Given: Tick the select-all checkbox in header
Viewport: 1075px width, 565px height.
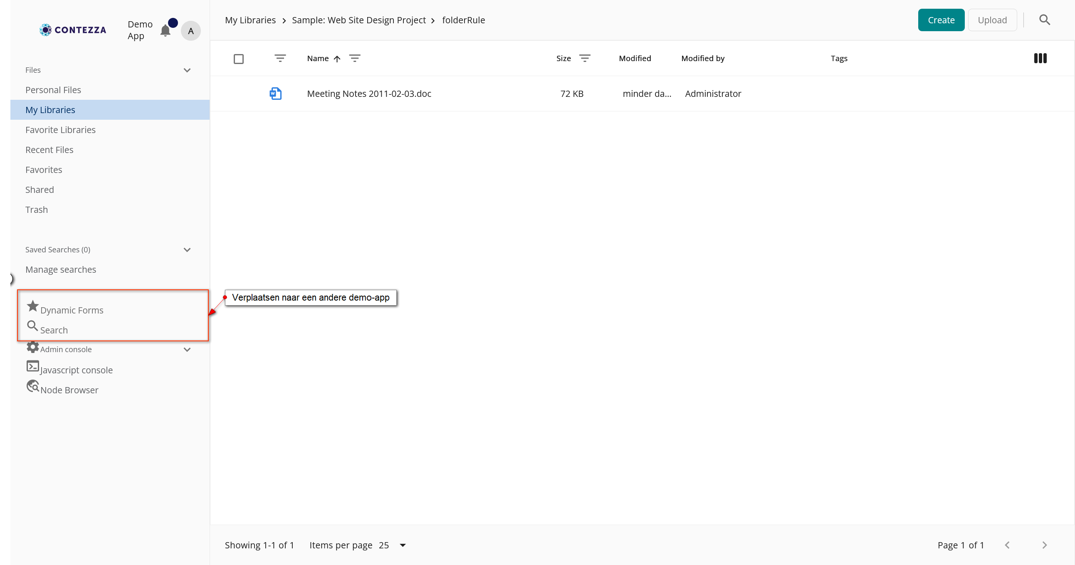Looking at the screenshot, I should [239, 59].
